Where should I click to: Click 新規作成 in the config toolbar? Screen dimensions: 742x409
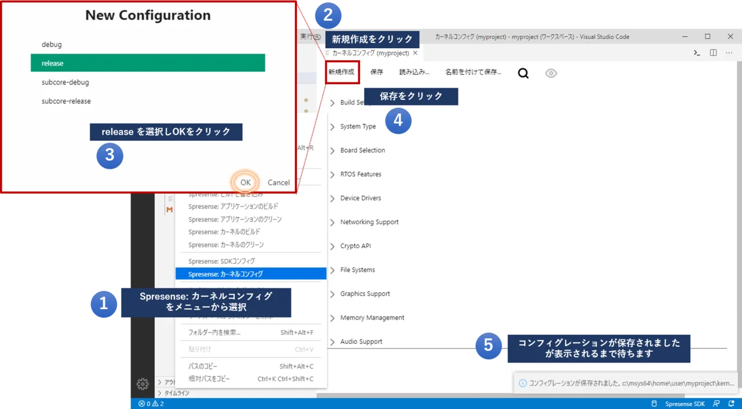click(x=341, y=73)
